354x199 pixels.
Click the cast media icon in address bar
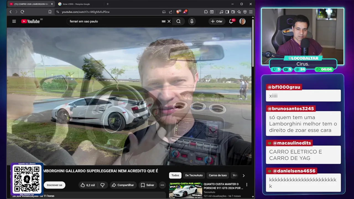point(164,12)
